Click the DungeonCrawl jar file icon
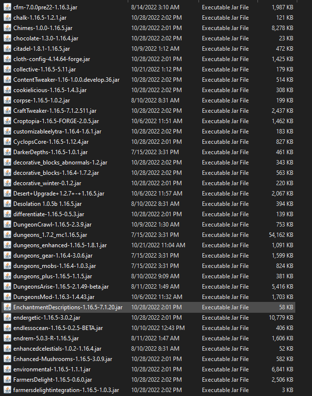312x396 pixels. (7, 225)
